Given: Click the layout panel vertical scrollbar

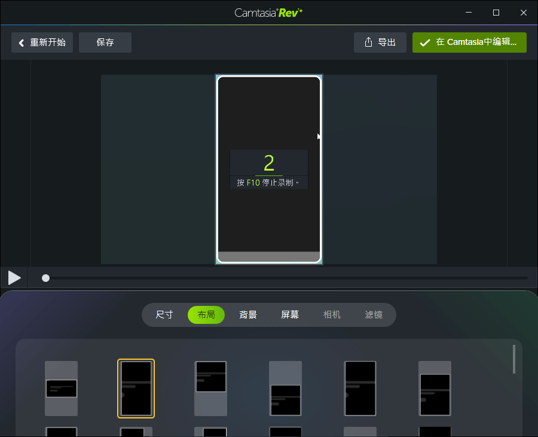Looking at the screenshot, I should [x=513, y=359].
